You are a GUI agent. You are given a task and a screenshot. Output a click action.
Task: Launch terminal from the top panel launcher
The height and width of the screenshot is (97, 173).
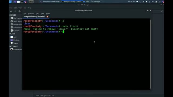tap(22, 2)
